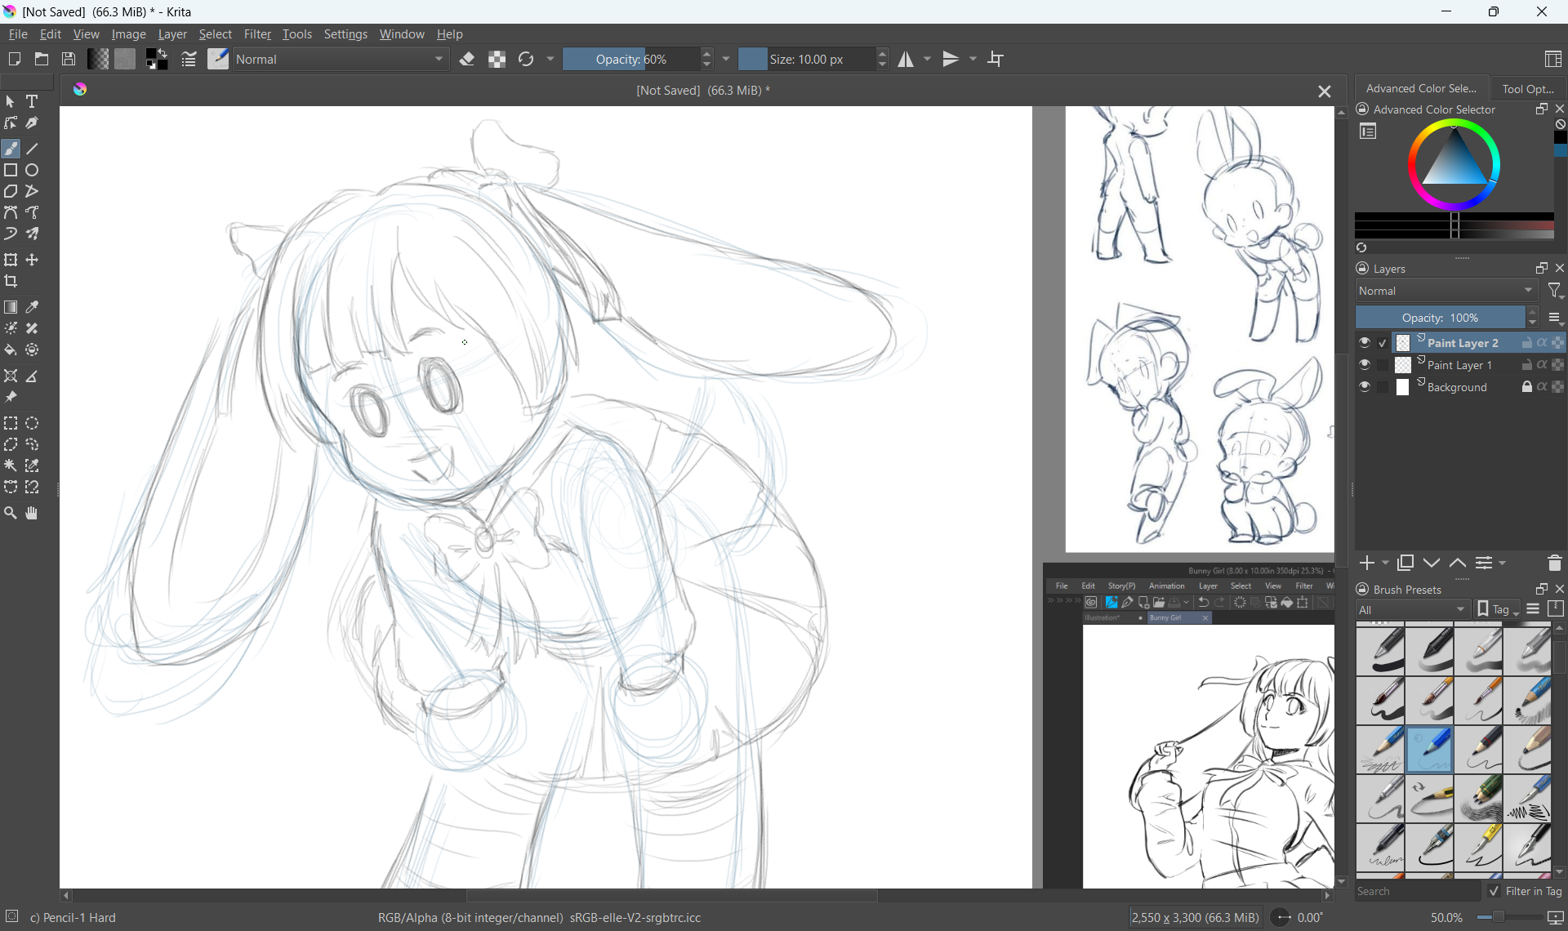Select the Color sampler eyedropper tool

click(x=33, y=308)
